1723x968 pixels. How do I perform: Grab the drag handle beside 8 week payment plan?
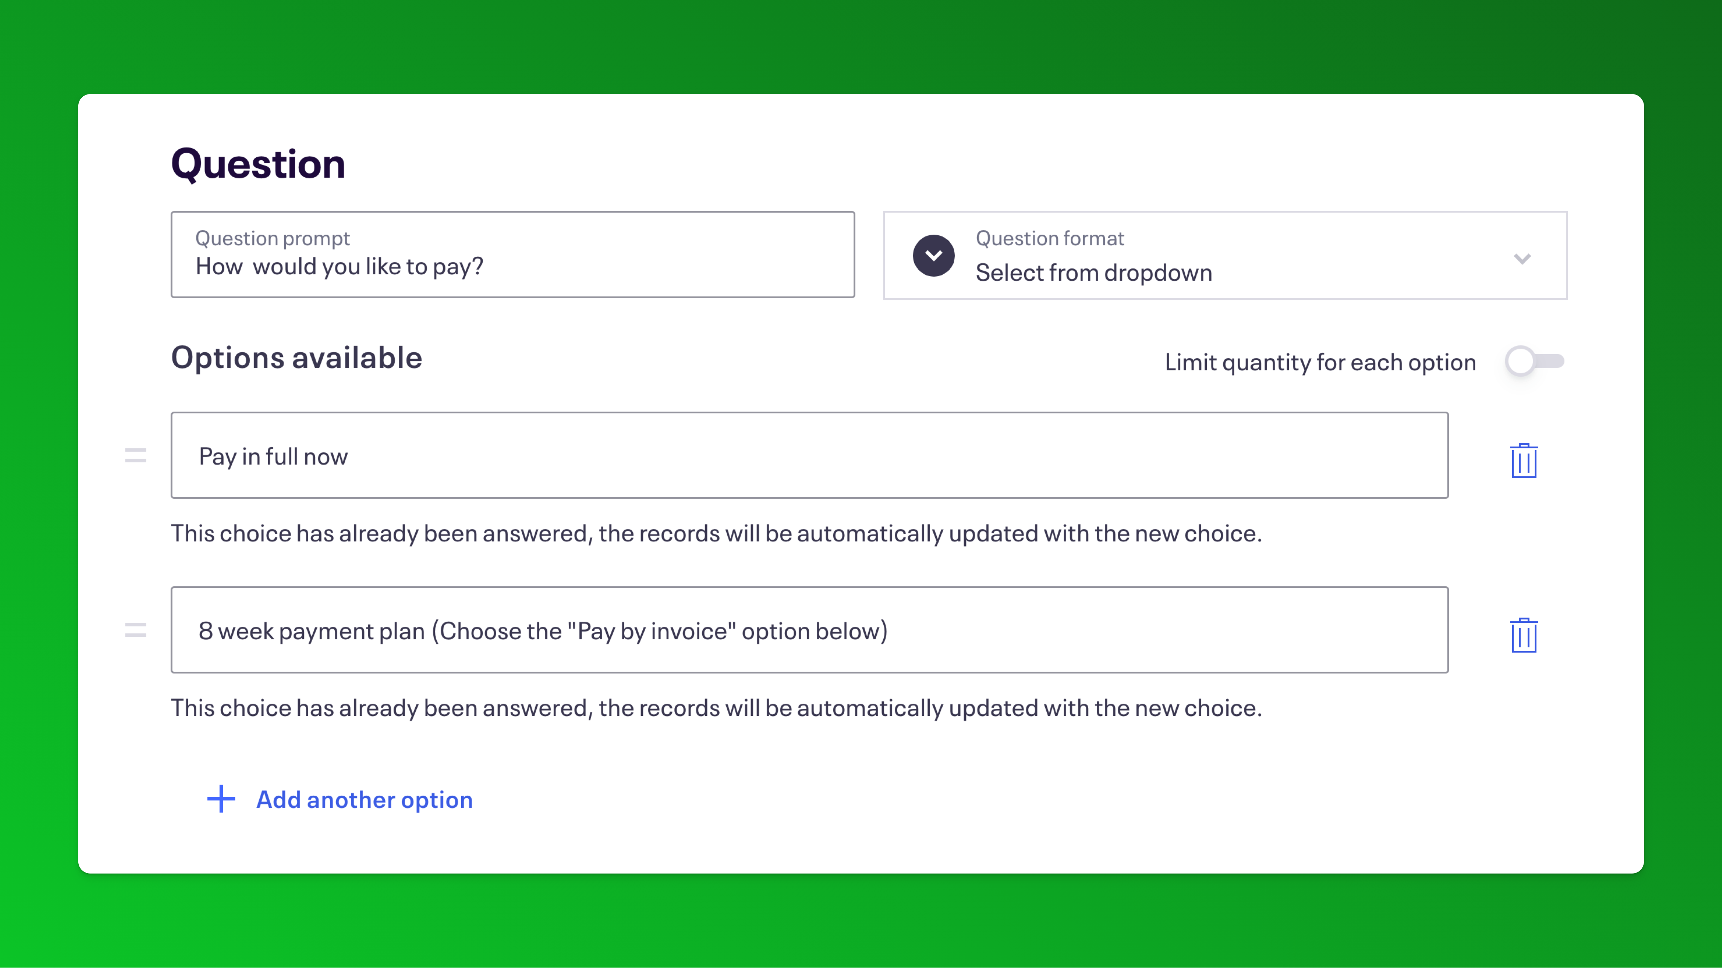[x=136, y=630]
